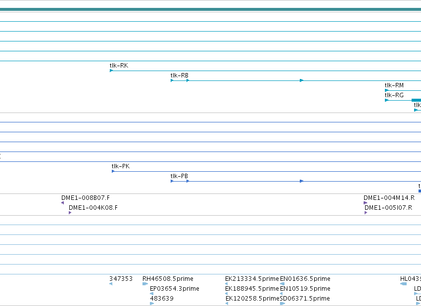Click the first arrow glyph under tlk-RB label

point(172,80)
